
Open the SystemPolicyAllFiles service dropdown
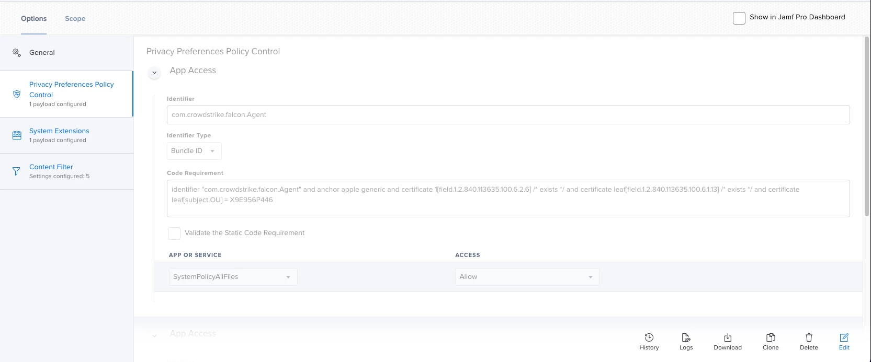[233, 277]
